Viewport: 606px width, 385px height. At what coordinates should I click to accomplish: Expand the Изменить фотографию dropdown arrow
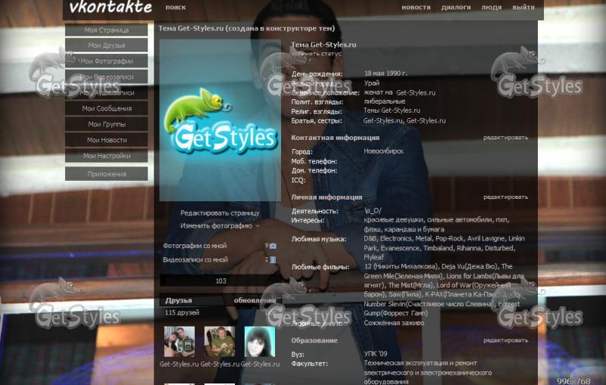(x=258, y=226)
